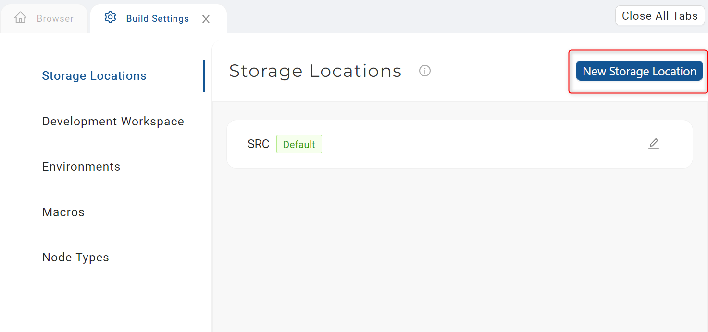This screenshot has width=708, height=332.
Task: Open the Storage Locations section
Action: tap(94, 75)
